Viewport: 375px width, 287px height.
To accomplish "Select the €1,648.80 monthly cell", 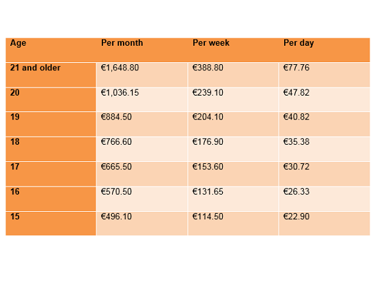I will [142, 75].
